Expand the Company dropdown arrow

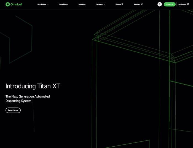[104, 4]
